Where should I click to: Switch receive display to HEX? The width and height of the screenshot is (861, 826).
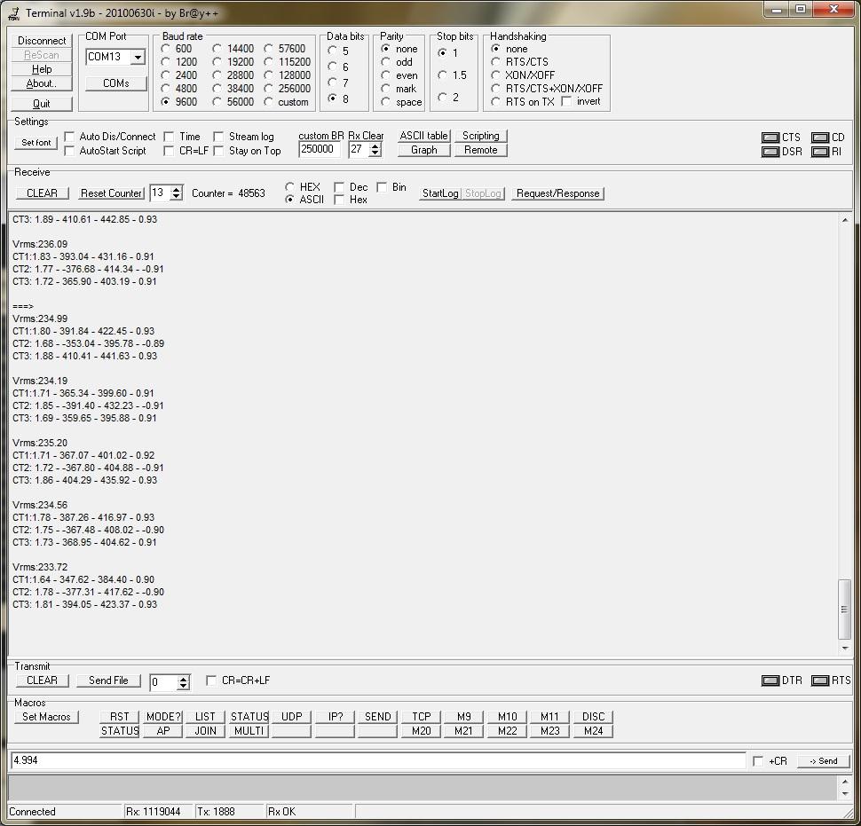290,186
